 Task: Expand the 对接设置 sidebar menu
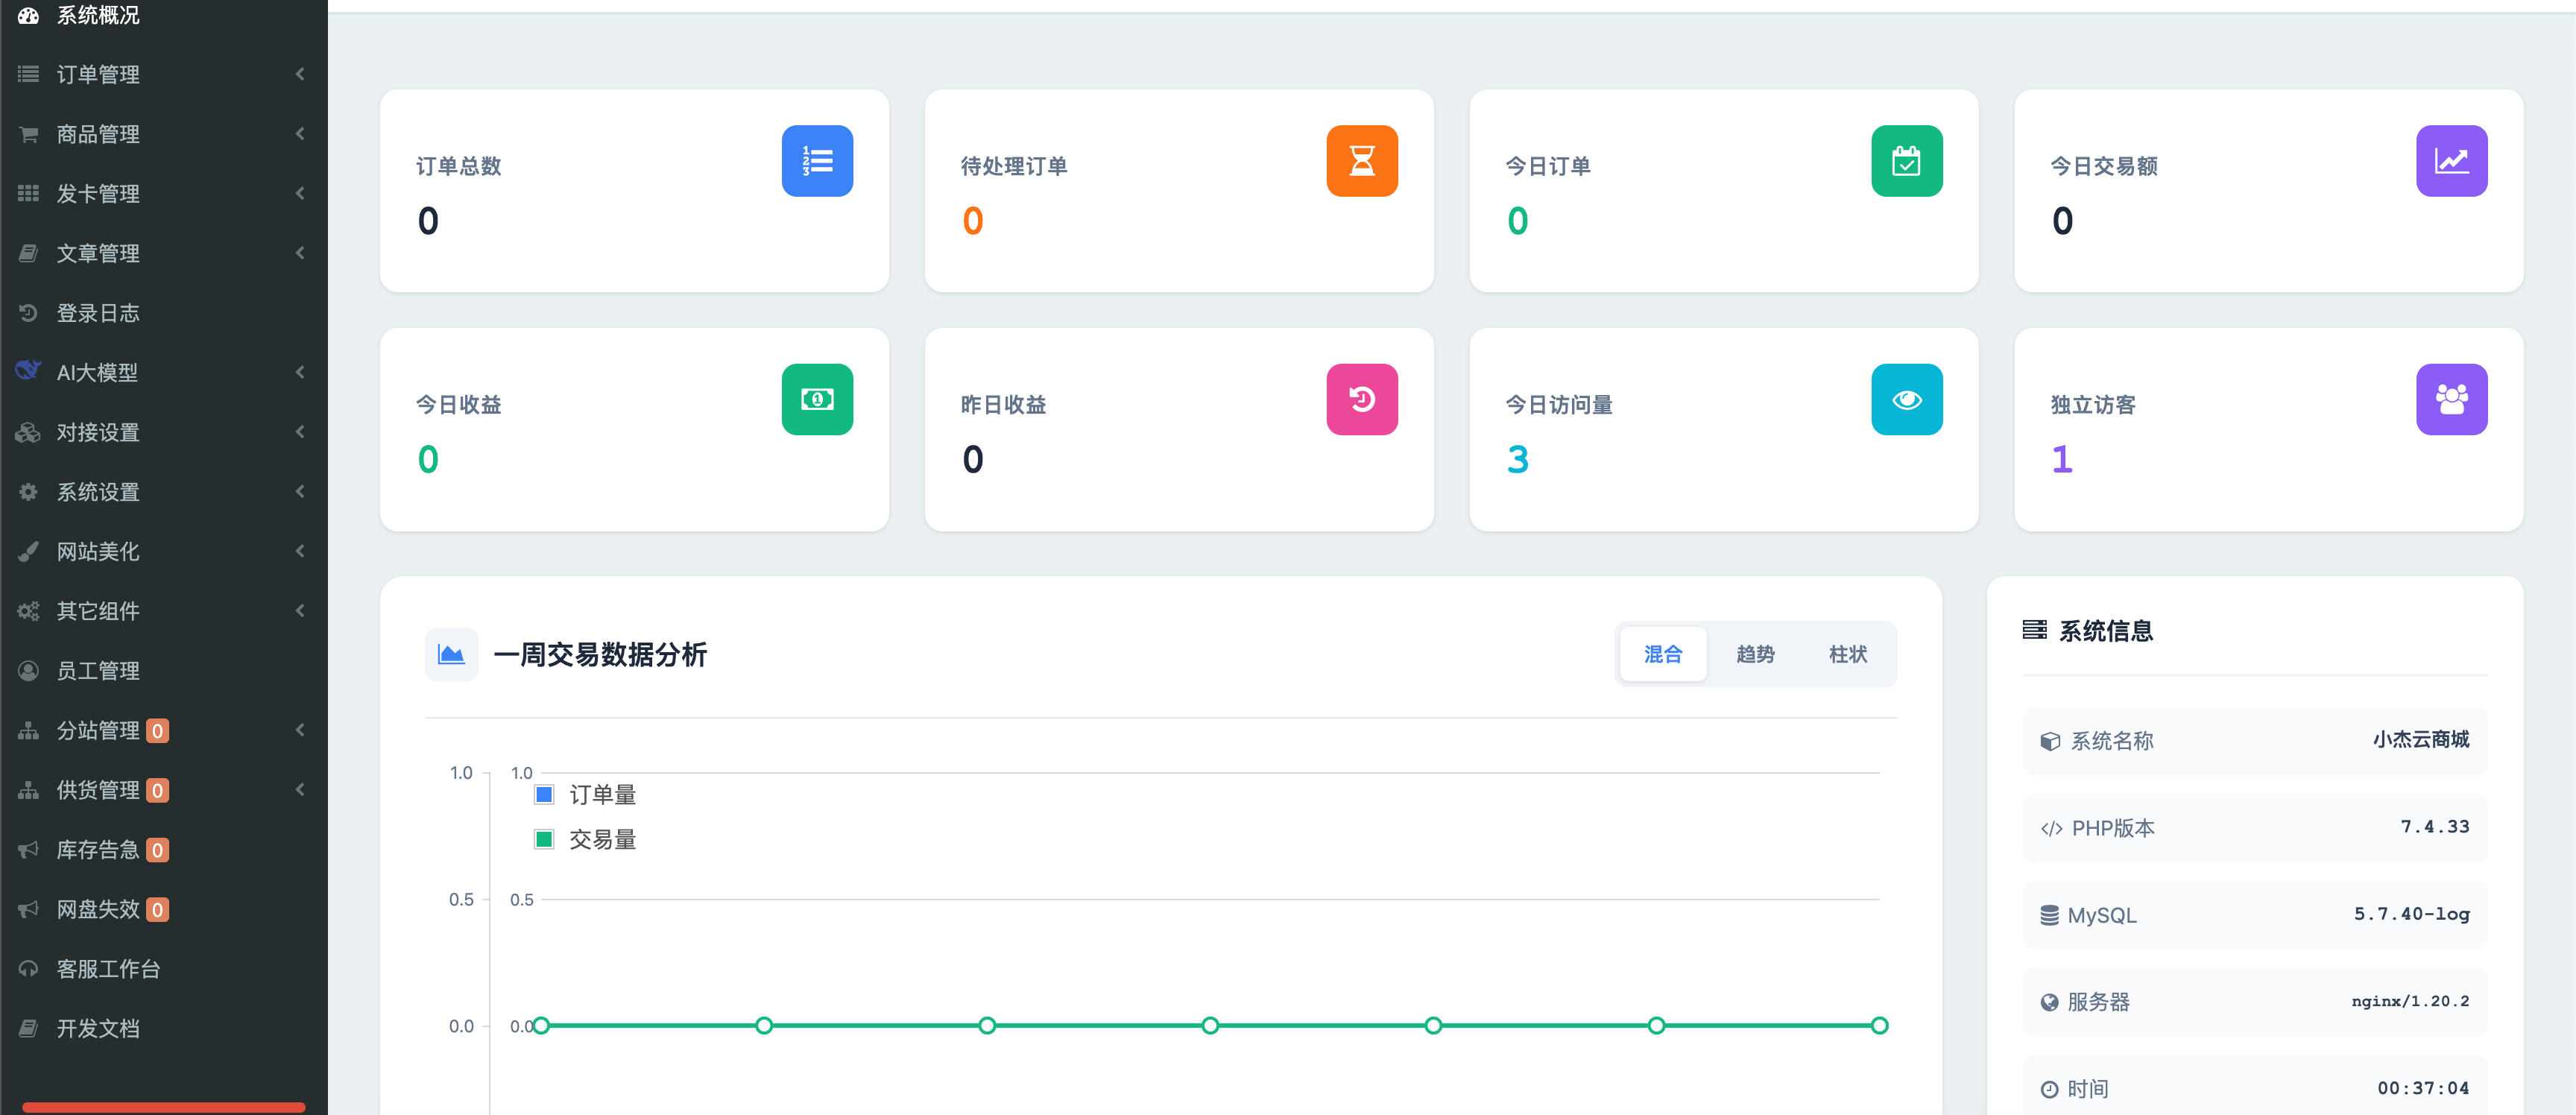coord(164,432)
